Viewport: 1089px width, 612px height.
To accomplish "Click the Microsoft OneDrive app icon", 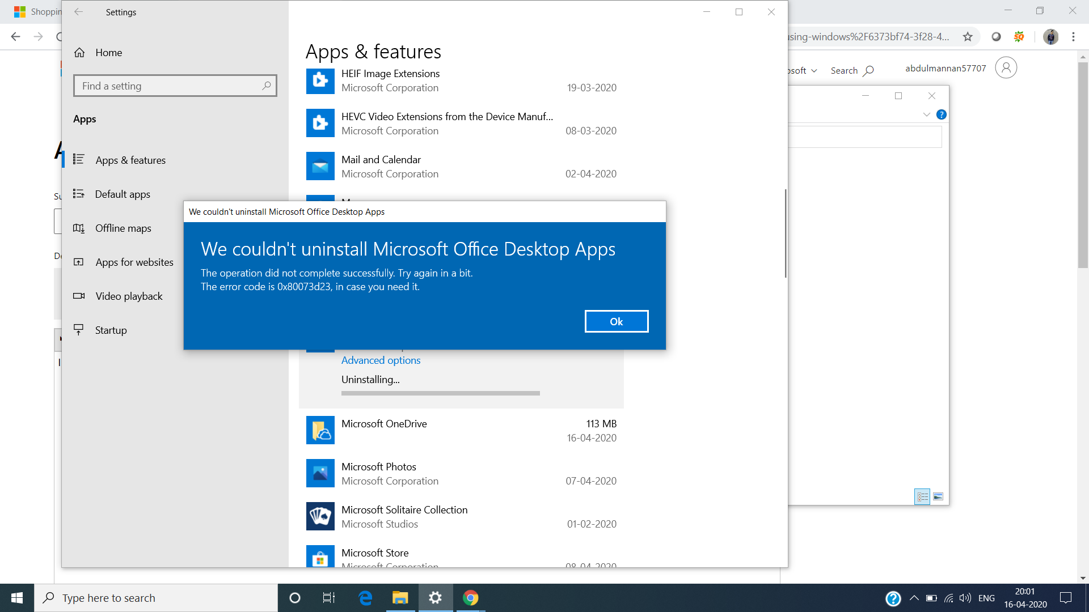I will pos(320,430).
